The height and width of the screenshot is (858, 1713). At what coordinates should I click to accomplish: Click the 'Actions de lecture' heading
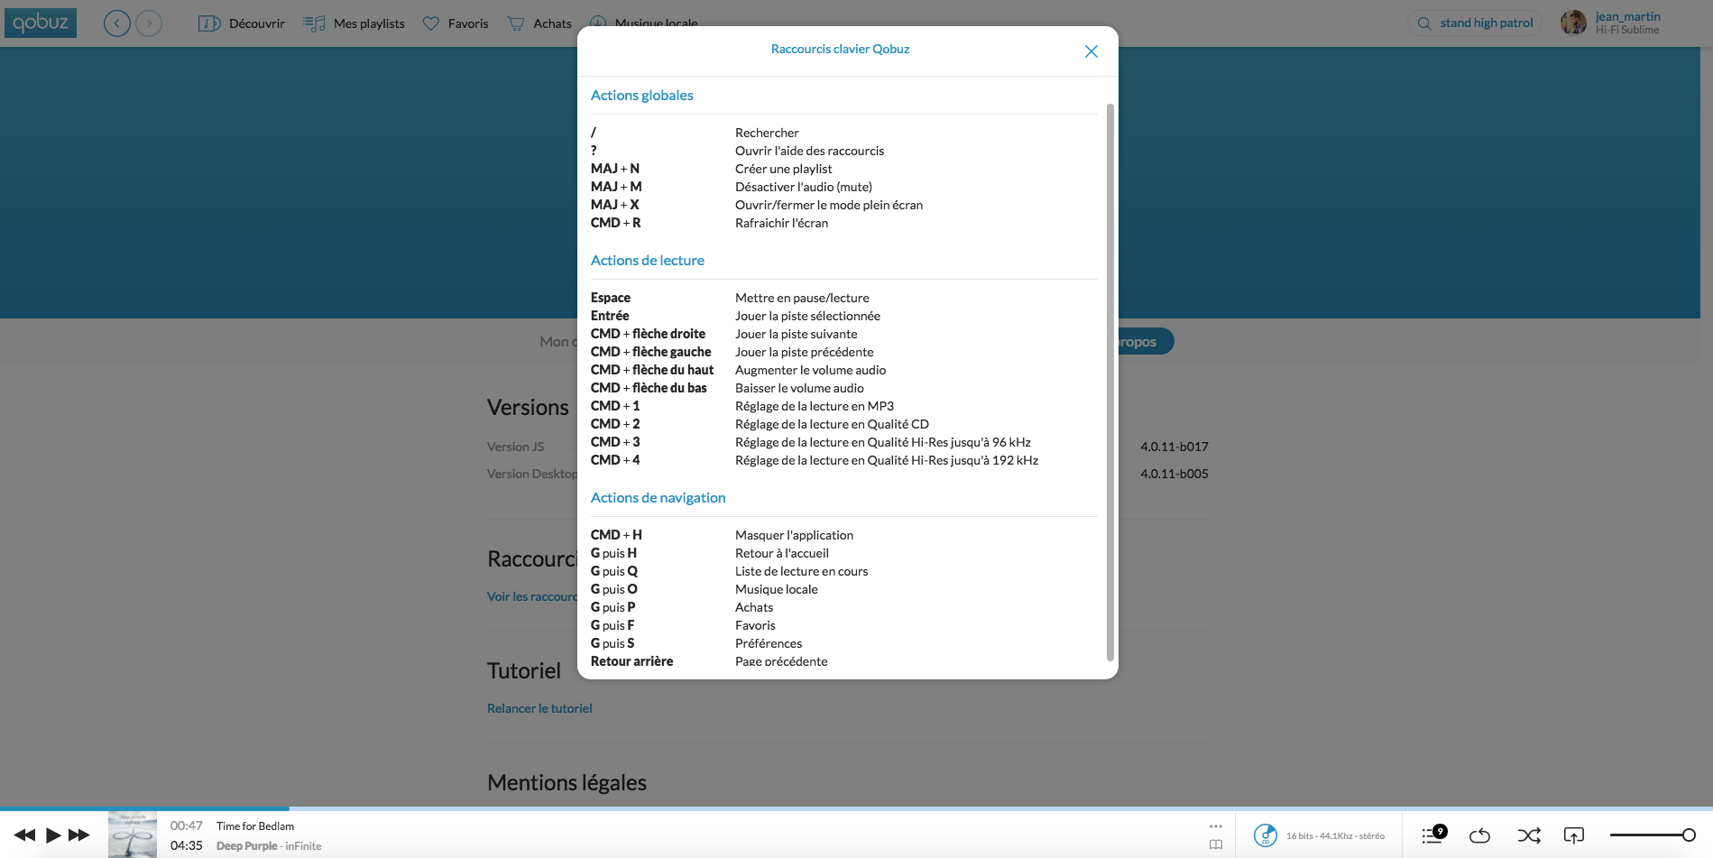point(648,261)
